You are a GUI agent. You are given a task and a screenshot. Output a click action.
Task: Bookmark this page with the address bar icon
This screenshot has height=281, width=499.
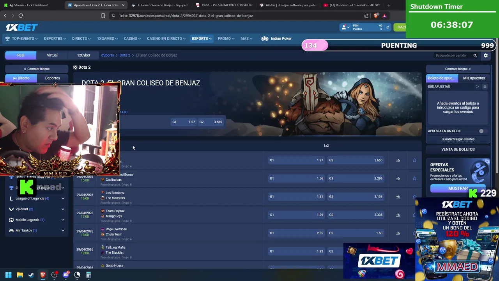(x=103, y=16)
